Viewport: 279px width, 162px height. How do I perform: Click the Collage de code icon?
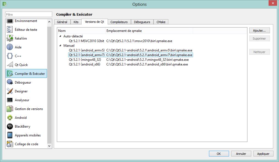[10, 144]
